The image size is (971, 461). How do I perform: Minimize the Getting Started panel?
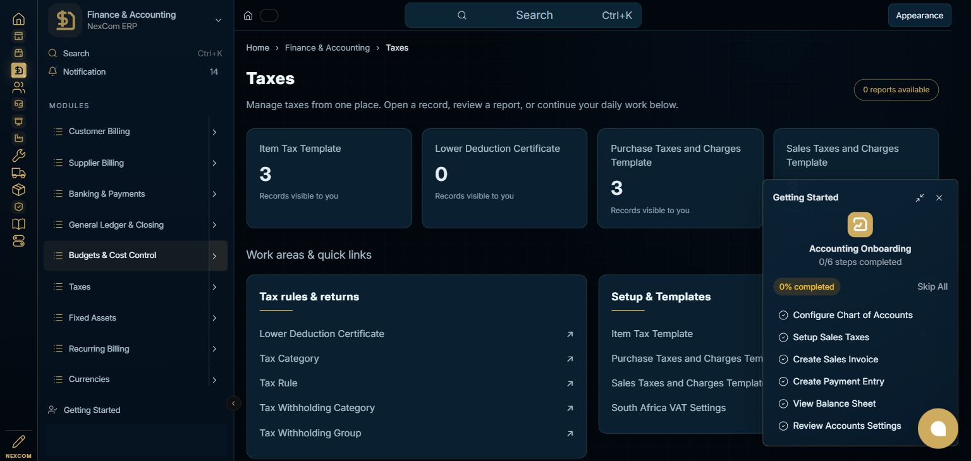point(920,198)
